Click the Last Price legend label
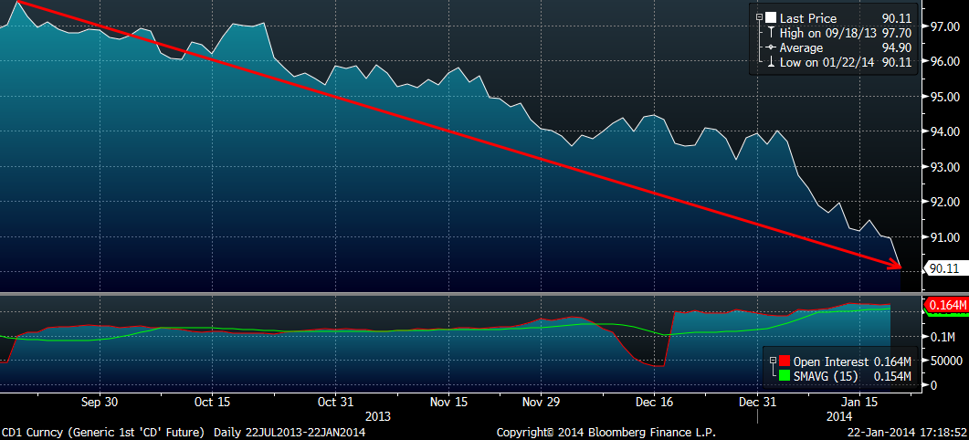The height and width of the screenshot is (440, 969). 808,18
